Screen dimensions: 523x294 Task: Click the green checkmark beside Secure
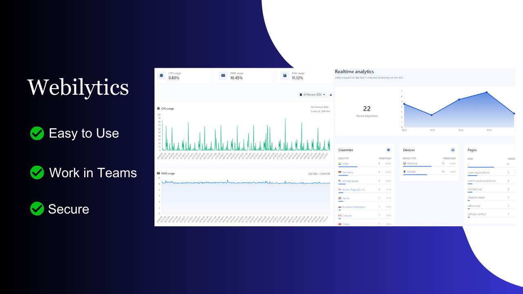tap(37, 209)
